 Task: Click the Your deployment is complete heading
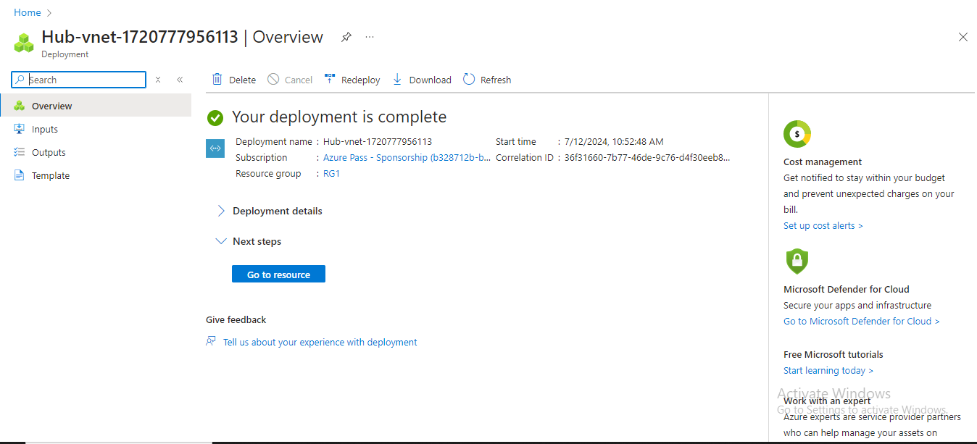(x=339, y=117)
